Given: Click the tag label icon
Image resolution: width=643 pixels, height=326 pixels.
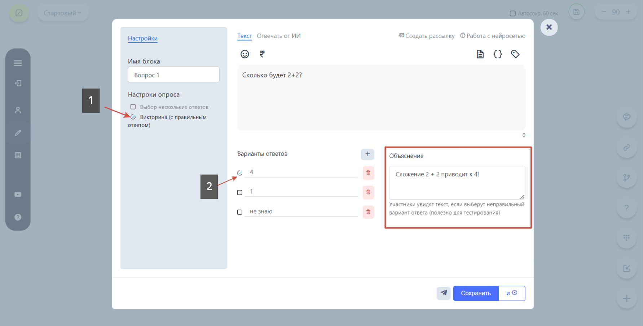Looking at the screenshot, I should 515,54.
